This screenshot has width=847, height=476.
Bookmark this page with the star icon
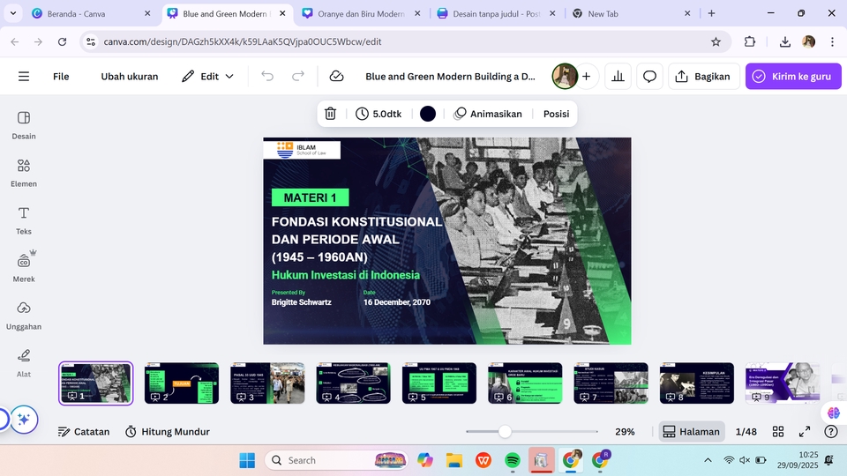point(716,41)
